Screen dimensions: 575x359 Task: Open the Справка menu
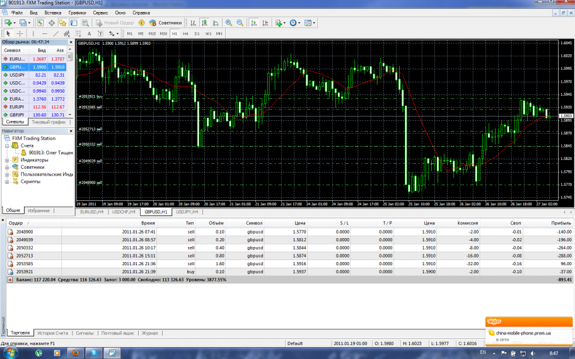click(x=141, y=13)
